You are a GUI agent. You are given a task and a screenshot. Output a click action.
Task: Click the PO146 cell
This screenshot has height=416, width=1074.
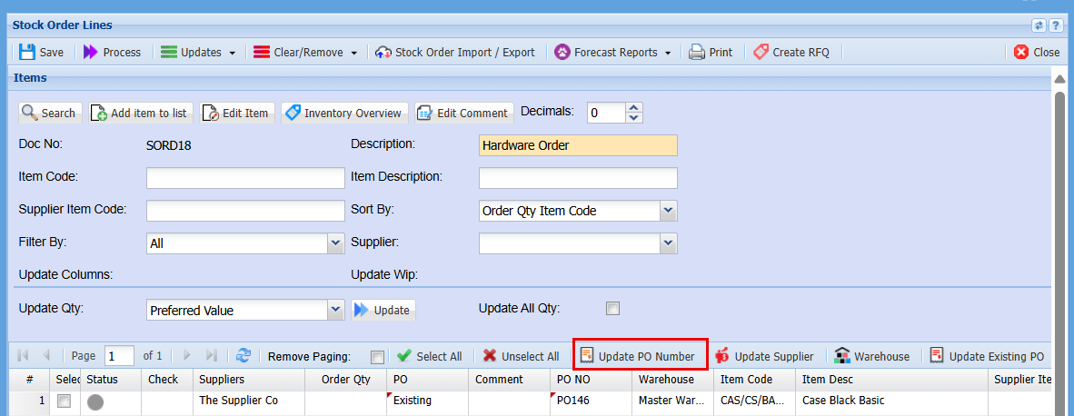[x=592, y=401]
